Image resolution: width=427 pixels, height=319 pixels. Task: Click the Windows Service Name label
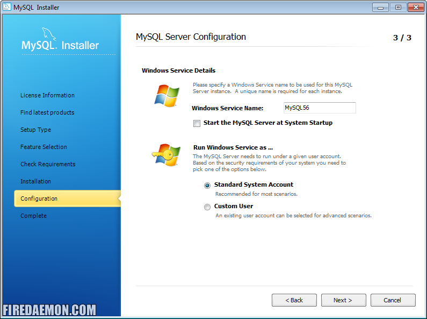(228, 108)
